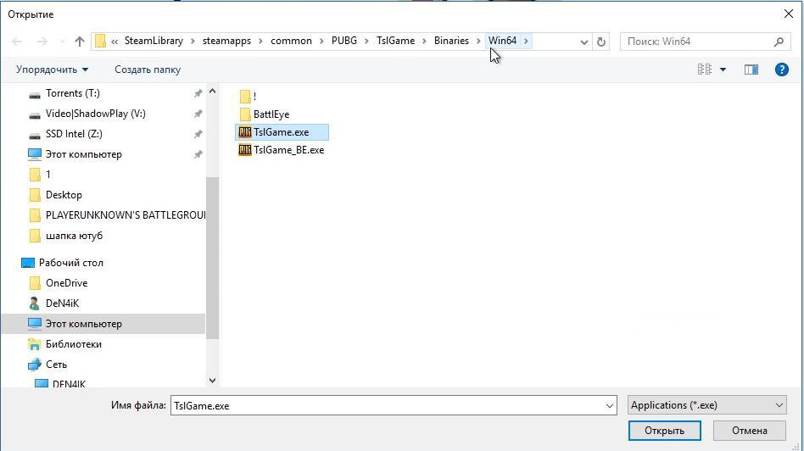Unpin icon next to Video|ShadowPlay
The image size is (804, 451).
(198, 114)
